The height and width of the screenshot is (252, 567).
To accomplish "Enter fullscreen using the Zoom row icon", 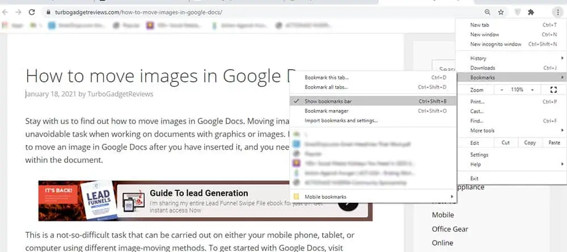I will (553, 89).
